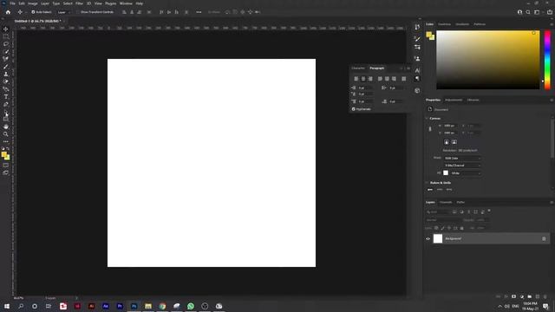Switch to the Channels tab
This screenshot has height=312, width=555.
[x=446, y=202]
